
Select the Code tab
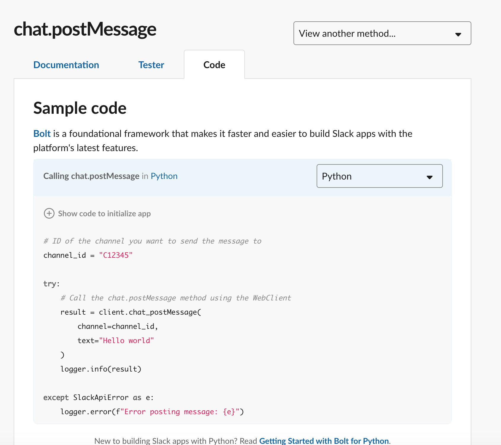click(214, 65)
